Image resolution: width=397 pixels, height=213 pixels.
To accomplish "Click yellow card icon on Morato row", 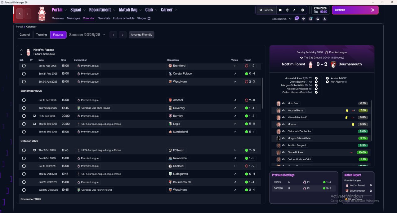I will tap(353, 124).
